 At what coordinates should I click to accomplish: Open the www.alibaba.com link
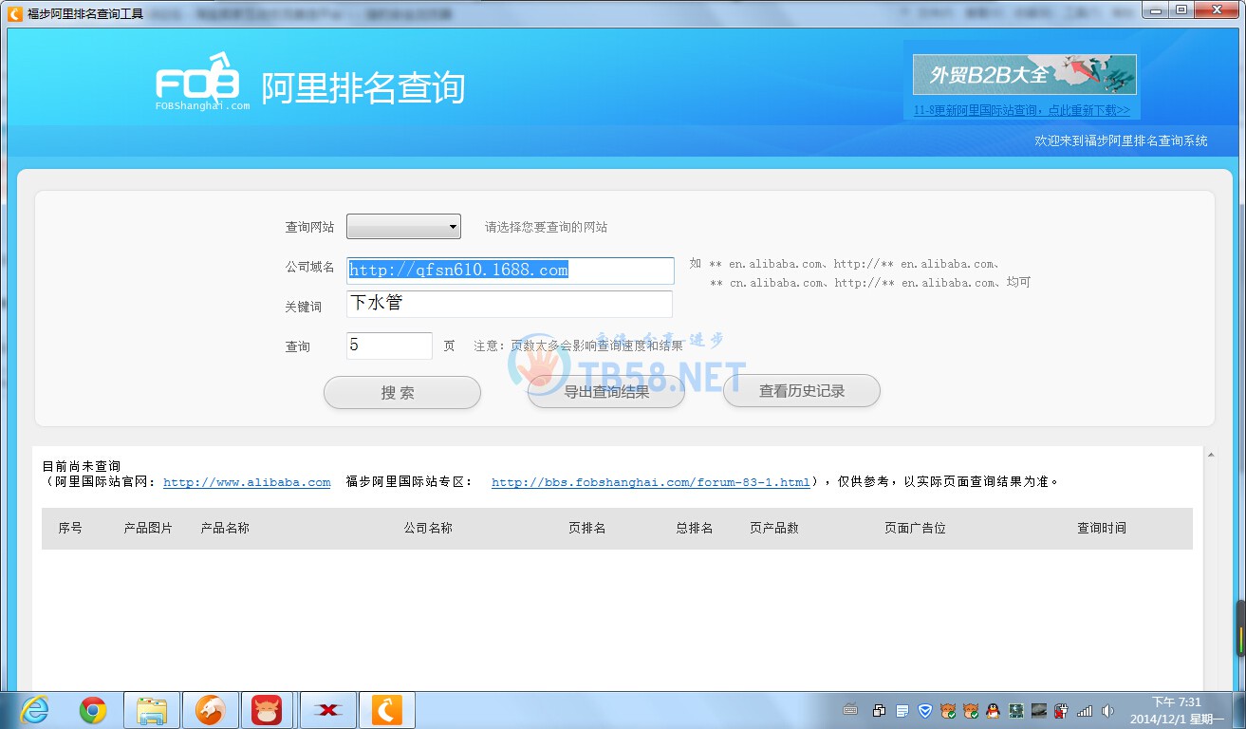click(247, 482)
